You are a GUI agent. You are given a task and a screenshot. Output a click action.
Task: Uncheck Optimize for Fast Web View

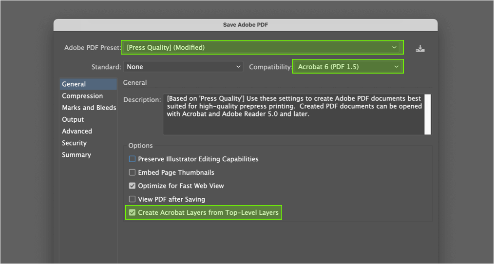pos(132,186)
